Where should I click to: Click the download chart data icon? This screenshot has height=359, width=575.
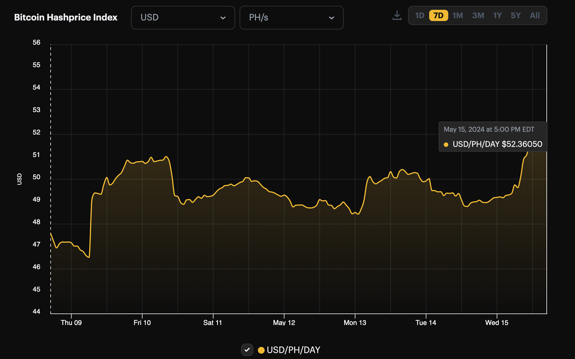pyautogui.click(x=397, y=16)
